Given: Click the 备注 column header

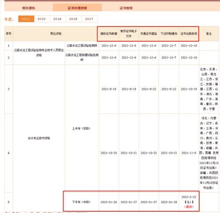Looking at the screenshot, I should [x=209, y=34].
